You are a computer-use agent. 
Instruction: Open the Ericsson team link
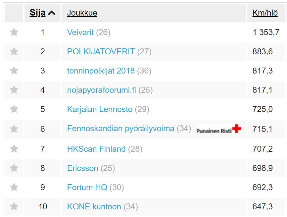[x=82, y=168]
